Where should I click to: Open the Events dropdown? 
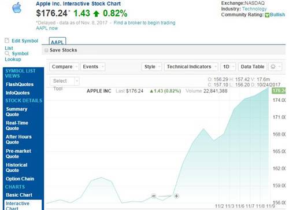tap(93, 67)
